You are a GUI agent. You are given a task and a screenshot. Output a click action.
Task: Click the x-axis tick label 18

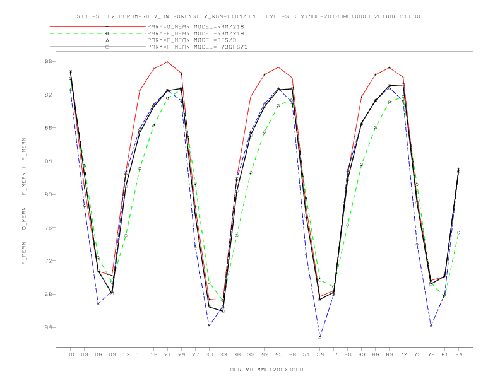click(153, 354)
